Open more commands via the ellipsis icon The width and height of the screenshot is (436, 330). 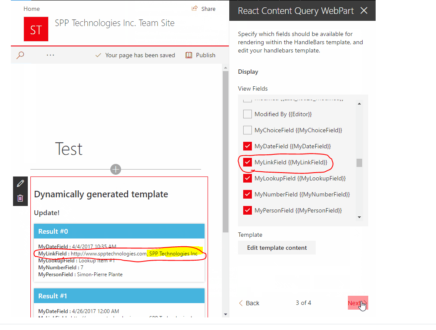(x=50, y=55)
